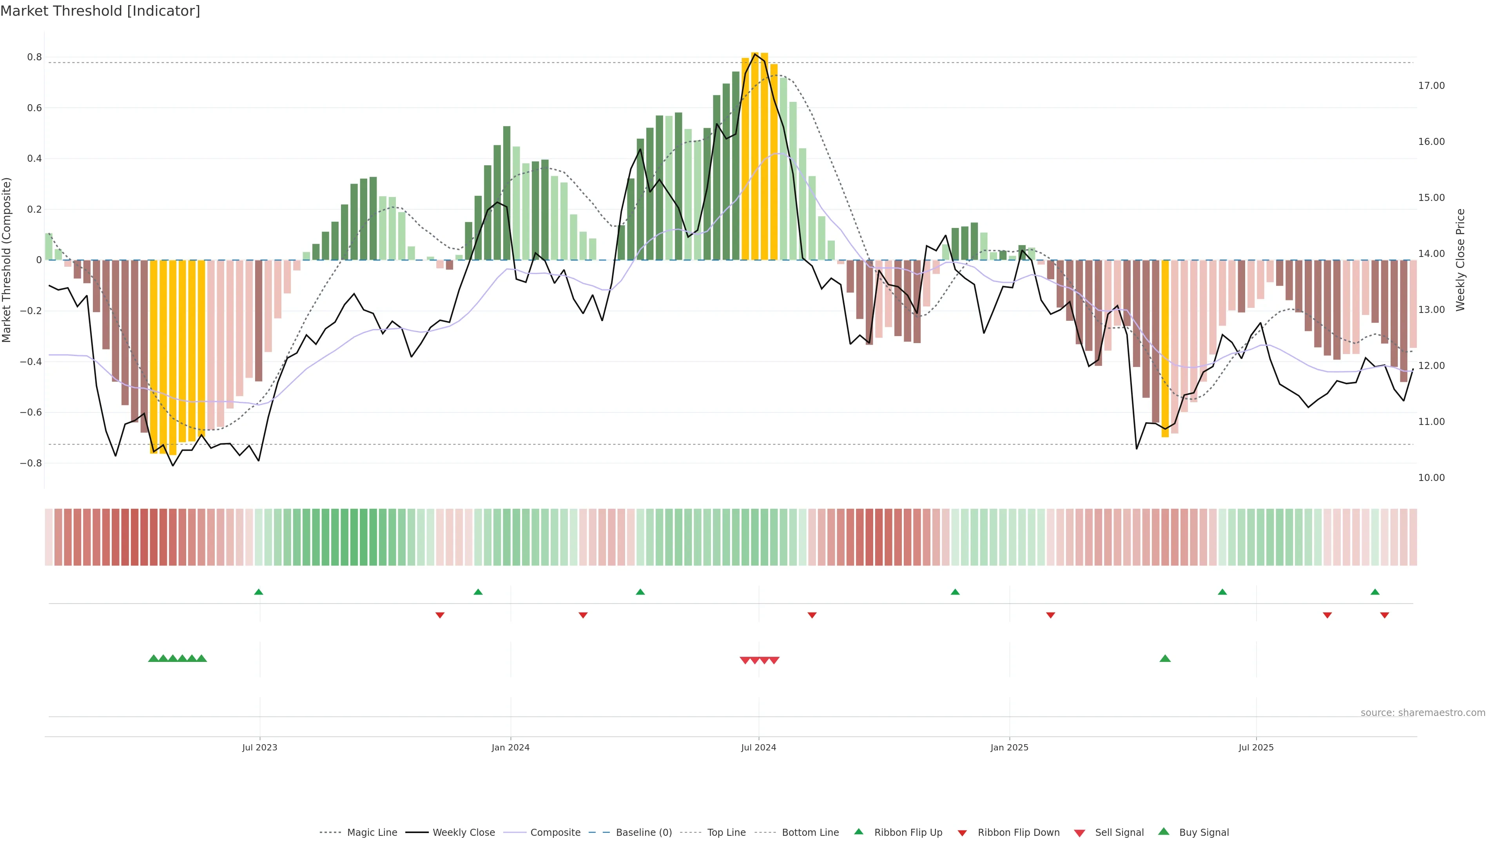The width and height of the screenshot is (1505, 846).
Task: Click the Ribbon Flip Down legend triangle icon
Action: point(962,833)
